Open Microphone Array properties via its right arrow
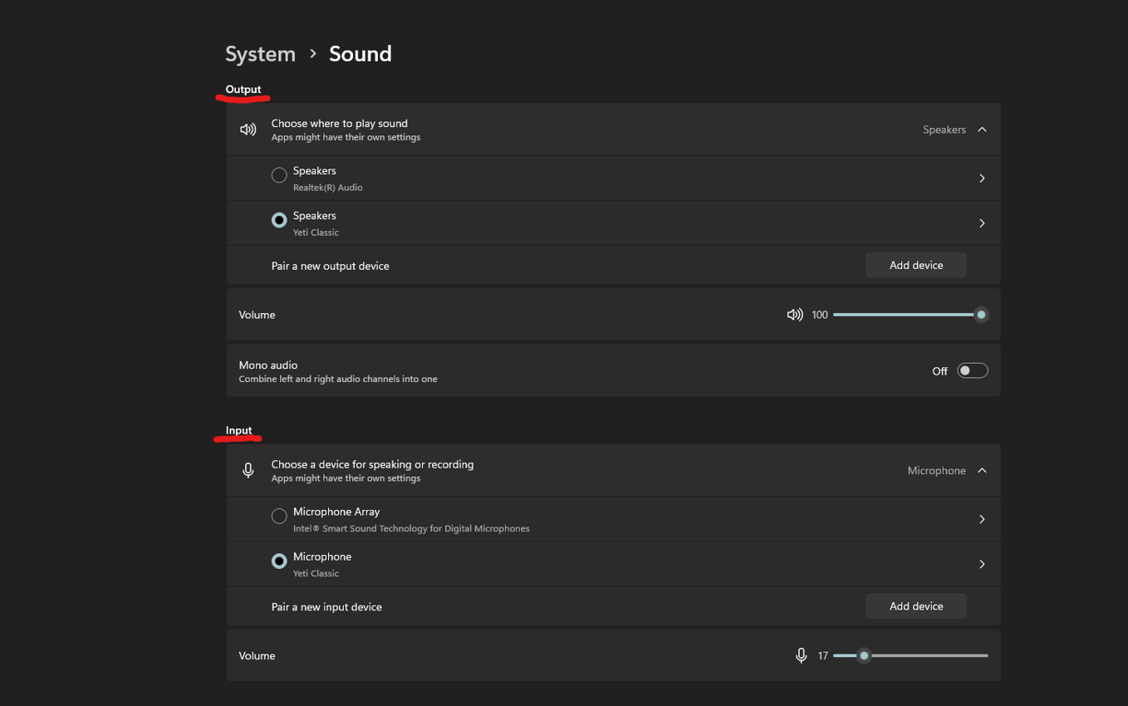Image resolution: width=1128 pixels, height=706 pixels. click(982, 517)
